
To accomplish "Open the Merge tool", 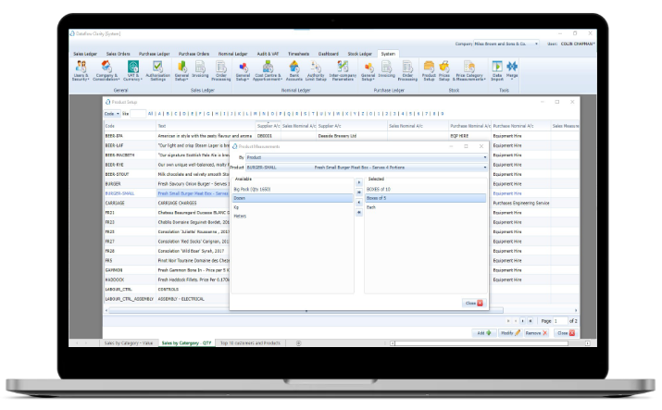I will click(x=512, y=69).
